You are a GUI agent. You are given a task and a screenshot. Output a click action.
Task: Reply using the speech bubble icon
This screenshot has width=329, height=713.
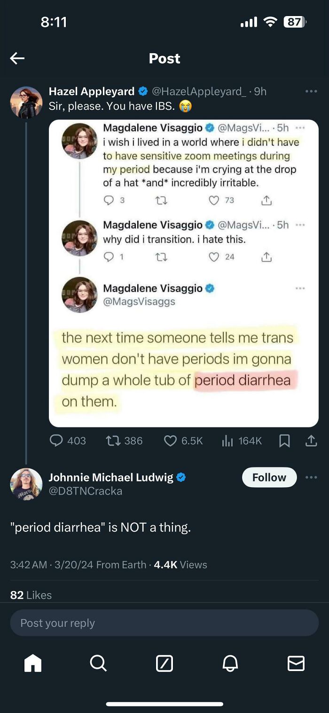(56, 441)
